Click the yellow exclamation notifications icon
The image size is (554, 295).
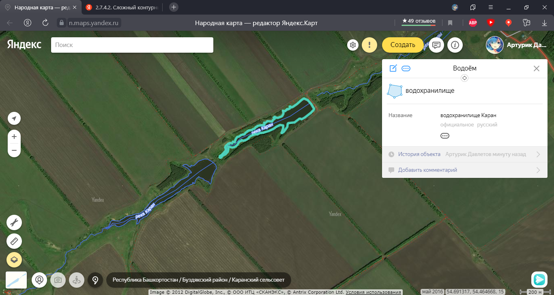[369, 45]
